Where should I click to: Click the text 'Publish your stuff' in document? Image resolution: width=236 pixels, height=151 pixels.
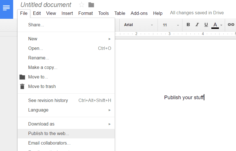click(x=184, y=97)
